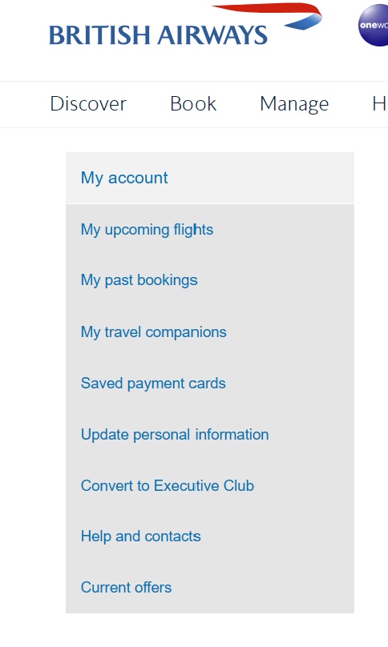Open the partially visible Help menu
Image resolution: width=388 pixels, height=647 pixels.
(x=380, y=103)
